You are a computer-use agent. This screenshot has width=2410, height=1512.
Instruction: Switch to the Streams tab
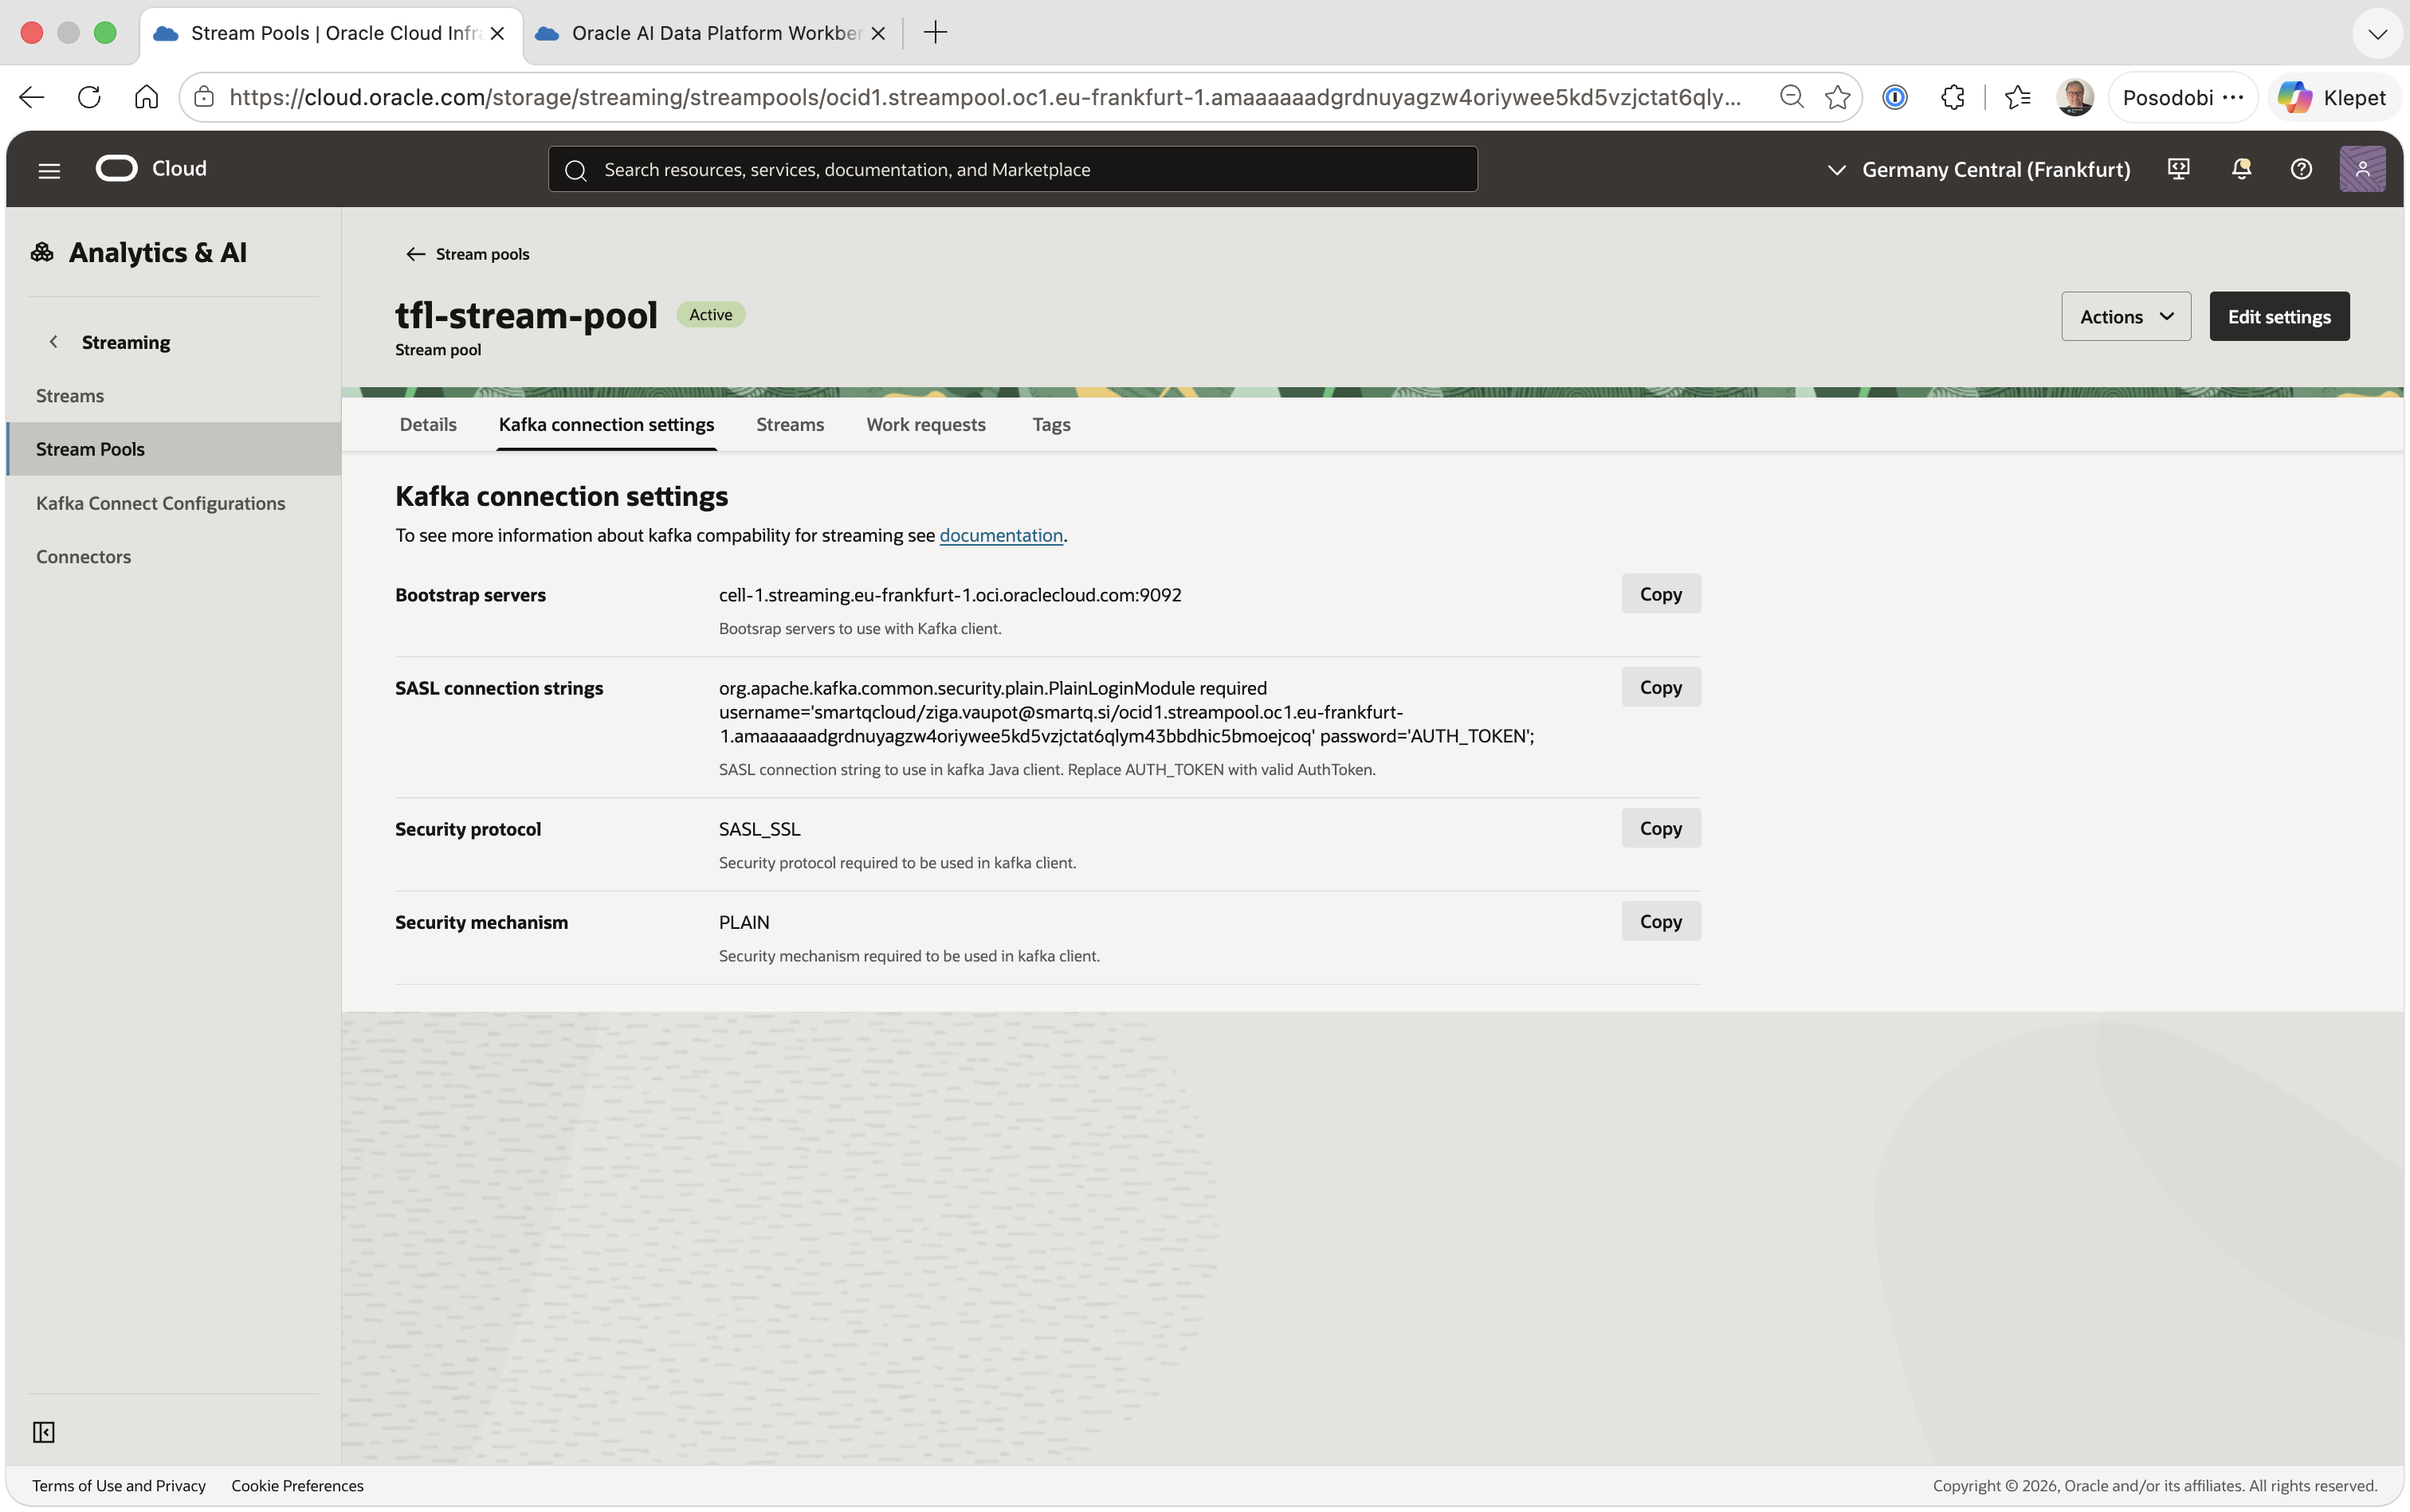[791, 424]
